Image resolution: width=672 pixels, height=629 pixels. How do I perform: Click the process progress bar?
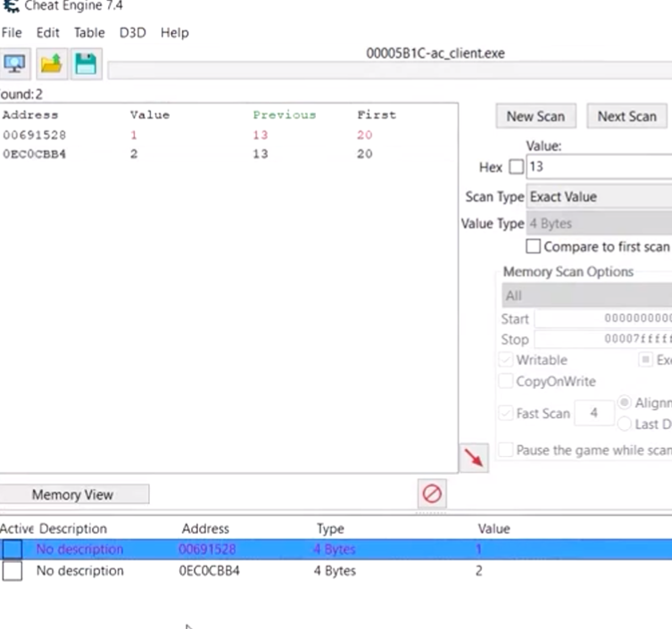389,70
